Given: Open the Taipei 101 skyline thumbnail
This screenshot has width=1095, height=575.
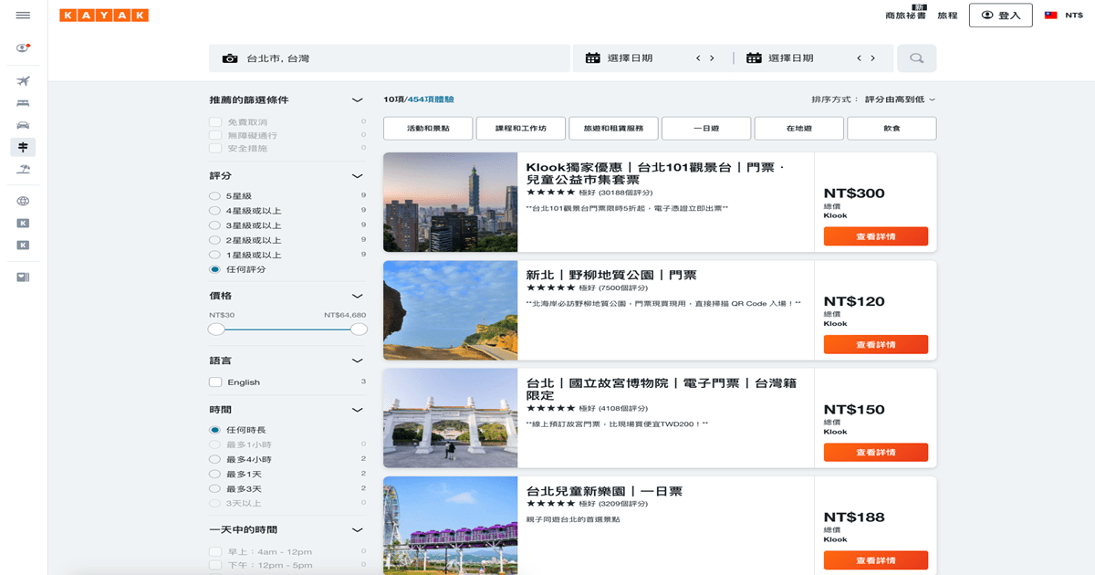Looking at the screenshot, I should [x=451, y=203].
